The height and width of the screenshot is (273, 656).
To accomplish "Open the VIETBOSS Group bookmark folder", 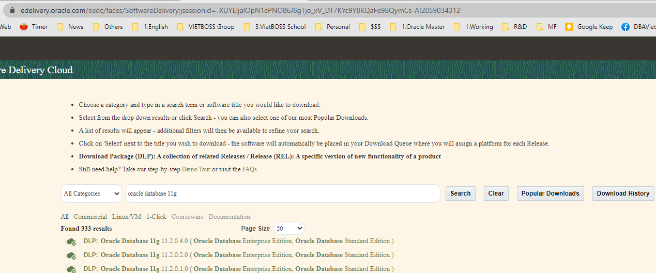I will pos(206,27).
